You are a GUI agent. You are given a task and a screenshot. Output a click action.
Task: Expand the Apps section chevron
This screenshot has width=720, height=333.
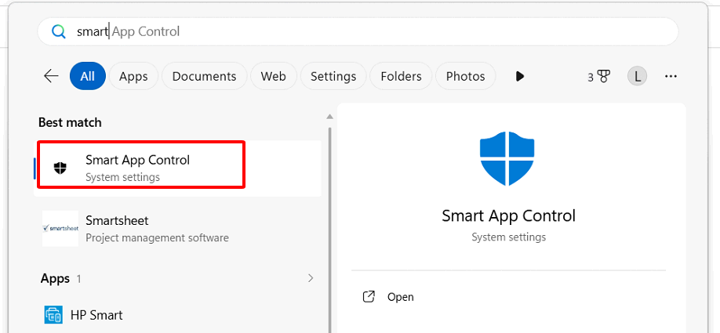click(311, 278)
